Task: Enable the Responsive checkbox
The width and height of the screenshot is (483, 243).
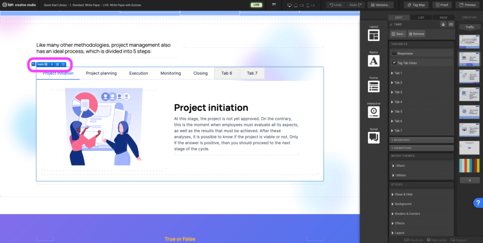Action: [x=394, y=53]
